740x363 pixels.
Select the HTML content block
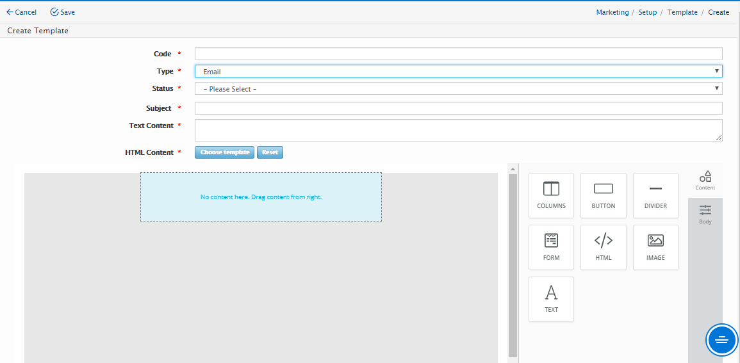tap(603, 247)
